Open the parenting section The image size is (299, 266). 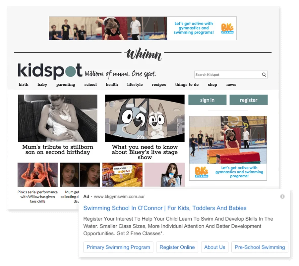pyautogui.click(x=66, y=84)
